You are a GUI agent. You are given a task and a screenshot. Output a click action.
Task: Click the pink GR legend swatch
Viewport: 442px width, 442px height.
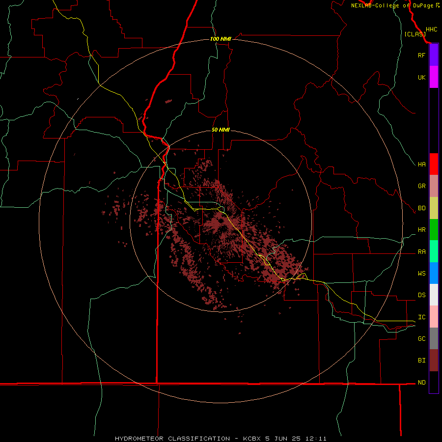[x=434, y=186]
